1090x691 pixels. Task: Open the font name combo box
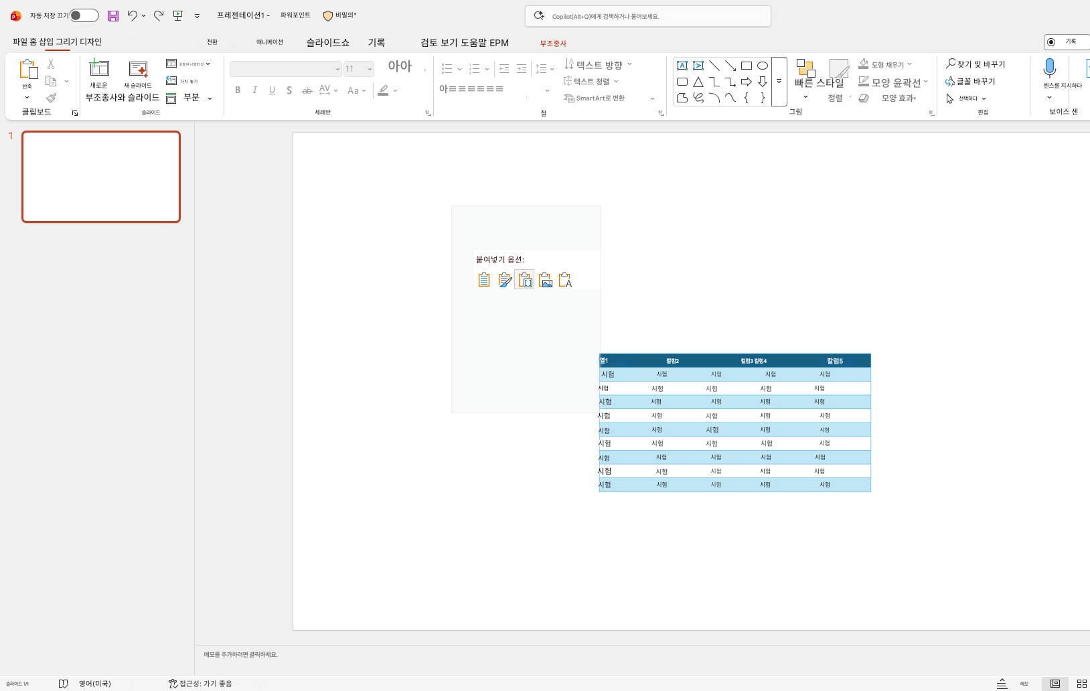click(286, 69)
